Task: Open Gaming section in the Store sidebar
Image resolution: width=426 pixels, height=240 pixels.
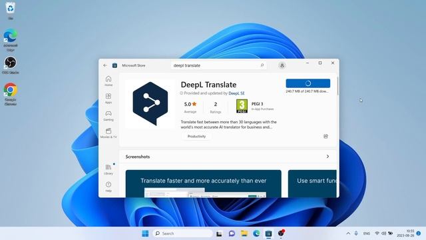Action: [x=108, y=115]
